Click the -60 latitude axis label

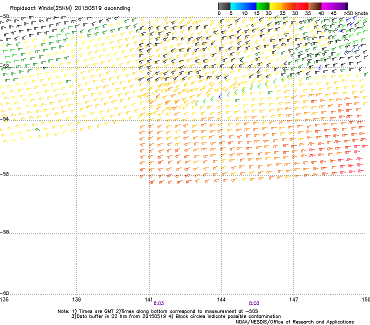4,293
